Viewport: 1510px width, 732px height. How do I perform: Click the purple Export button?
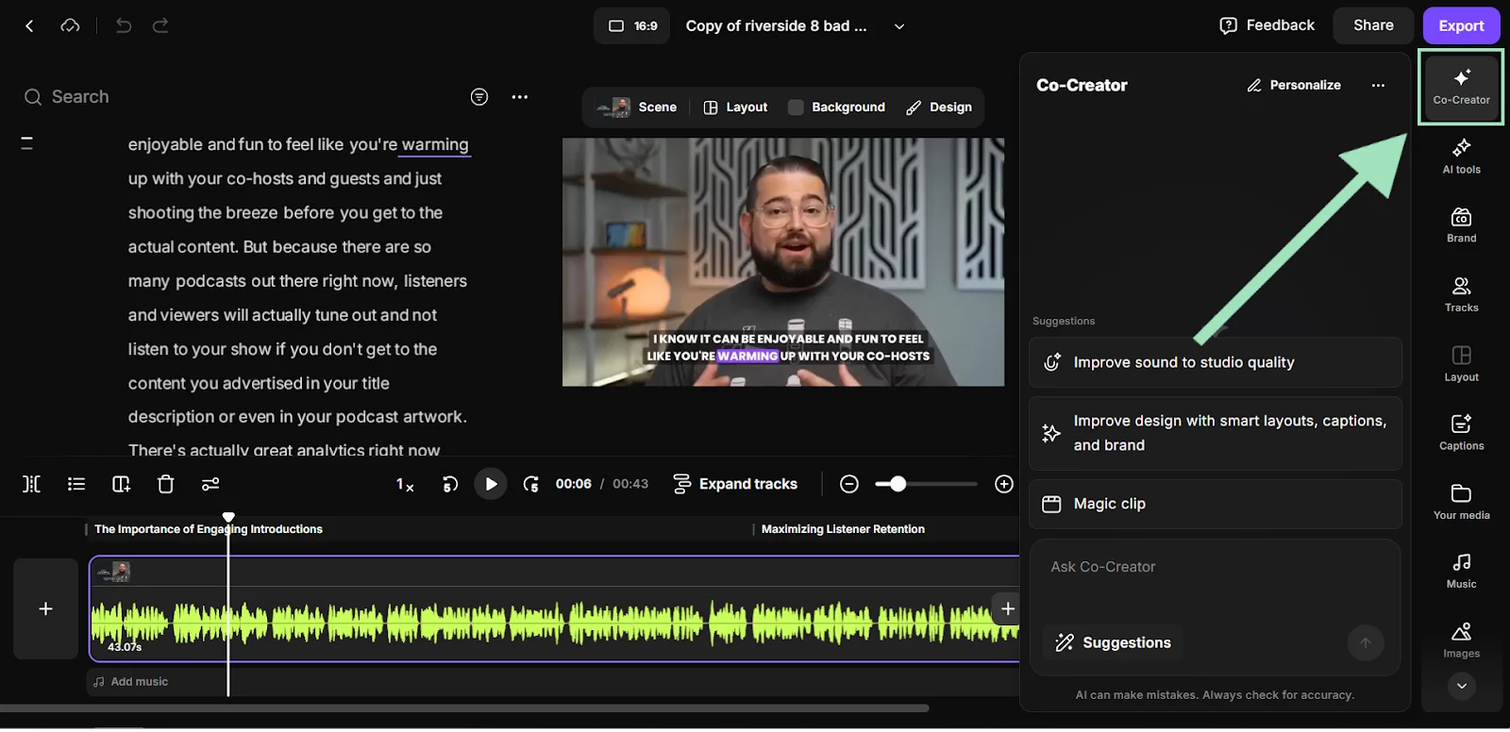coord(1461,25)
